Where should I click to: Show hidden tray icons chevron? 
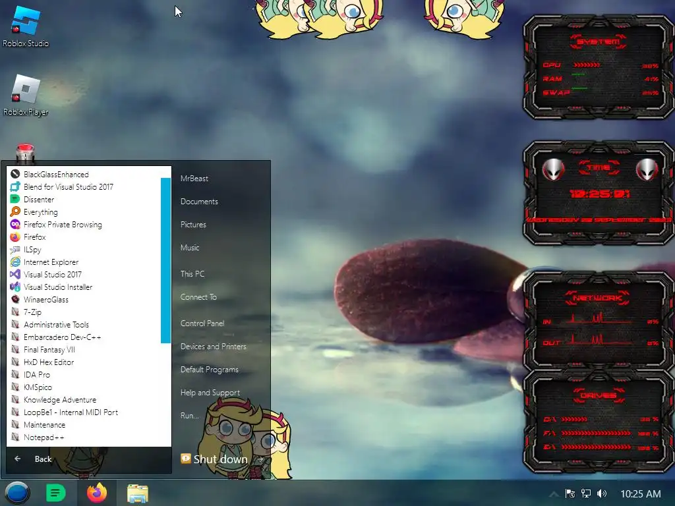coord(554,493)
